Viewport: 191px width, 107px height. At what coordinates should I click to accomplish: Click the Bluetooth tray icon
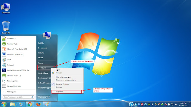pos(152,104)
